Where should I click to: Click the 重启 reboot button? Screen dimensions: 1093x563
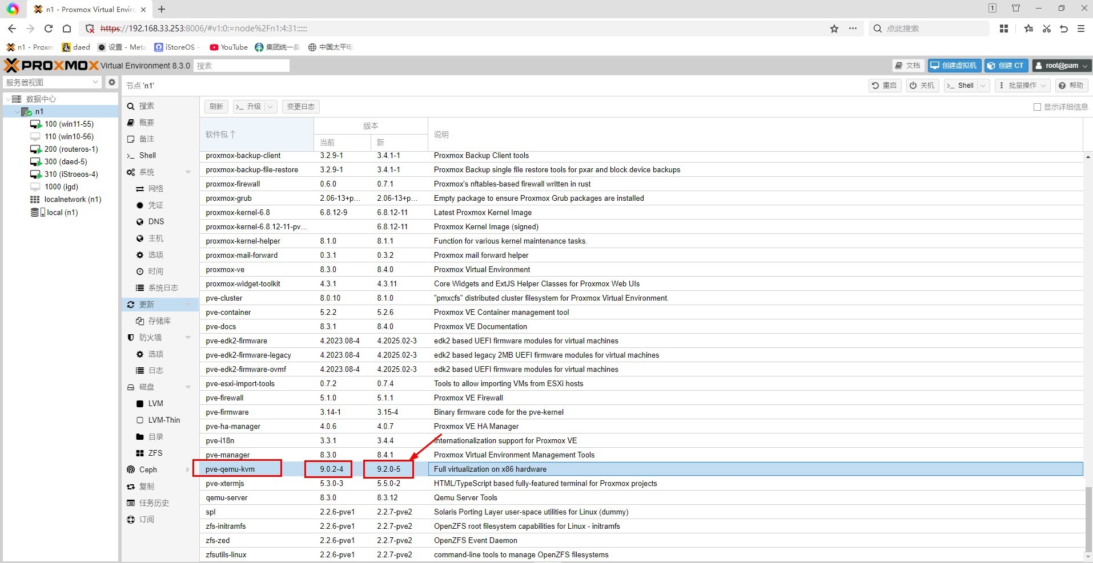(885, 86)
